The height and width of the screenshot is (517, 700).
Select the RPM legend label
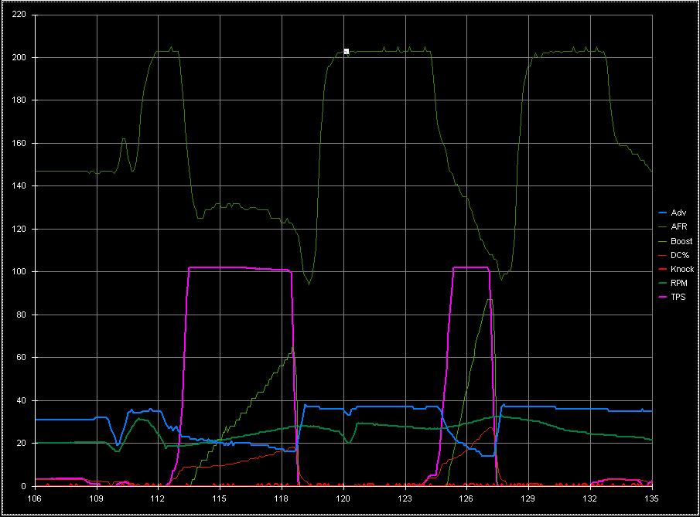point(679,283)
